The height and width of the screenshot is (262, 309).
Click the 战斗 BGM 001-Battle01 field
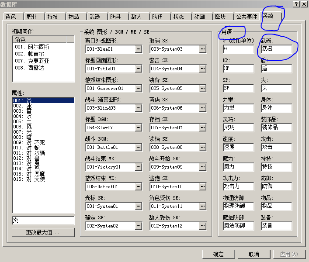(110, 147)
